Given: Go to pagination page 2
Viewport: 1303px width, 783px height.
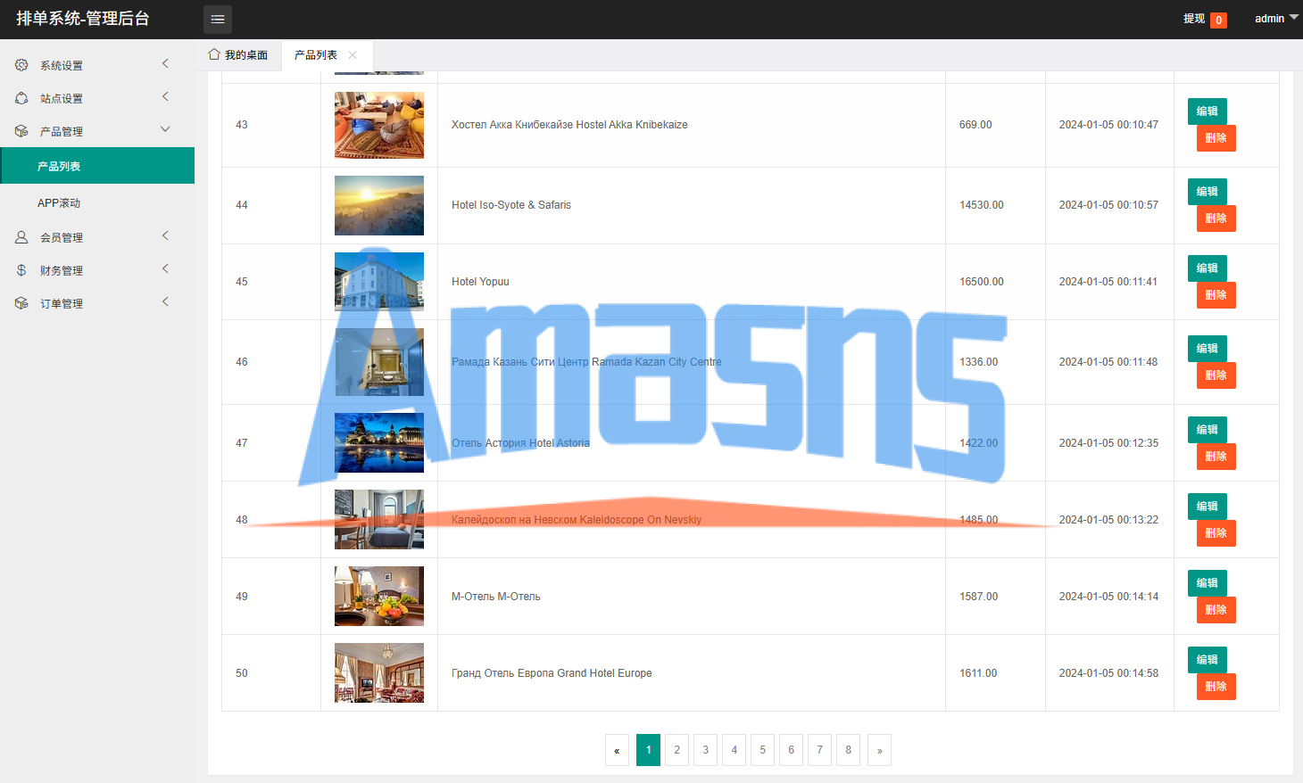Looking at the screenshot, I should (677, 750).
